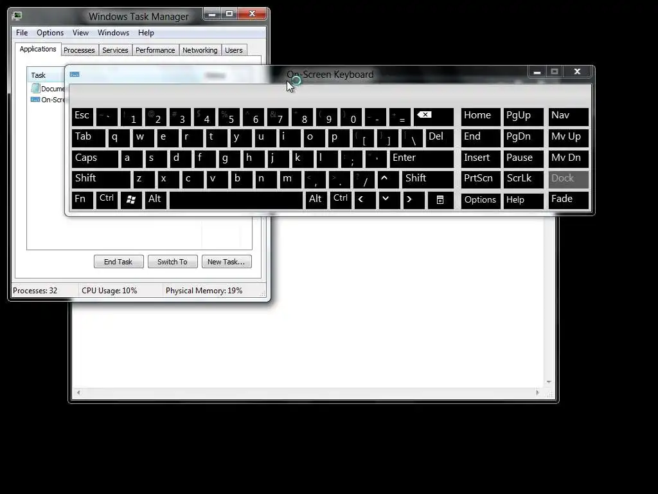Toggle the ScrLk key
This screenshot has height=494, width=658.
pyautogui.click(x=523, y=179)
